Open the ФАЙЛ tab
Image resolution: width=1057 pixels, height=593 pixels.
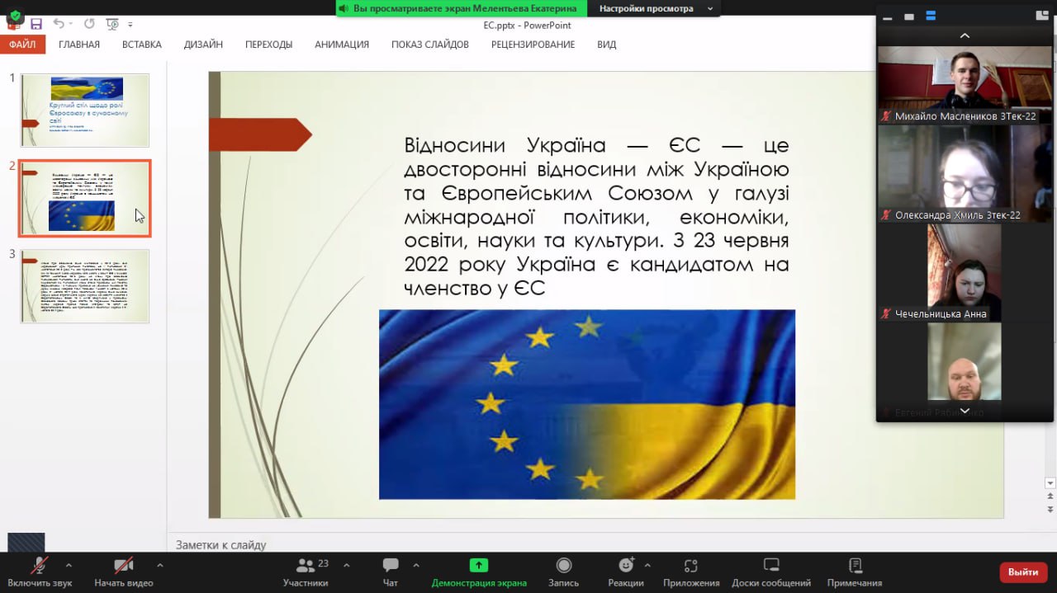(22, 45)
